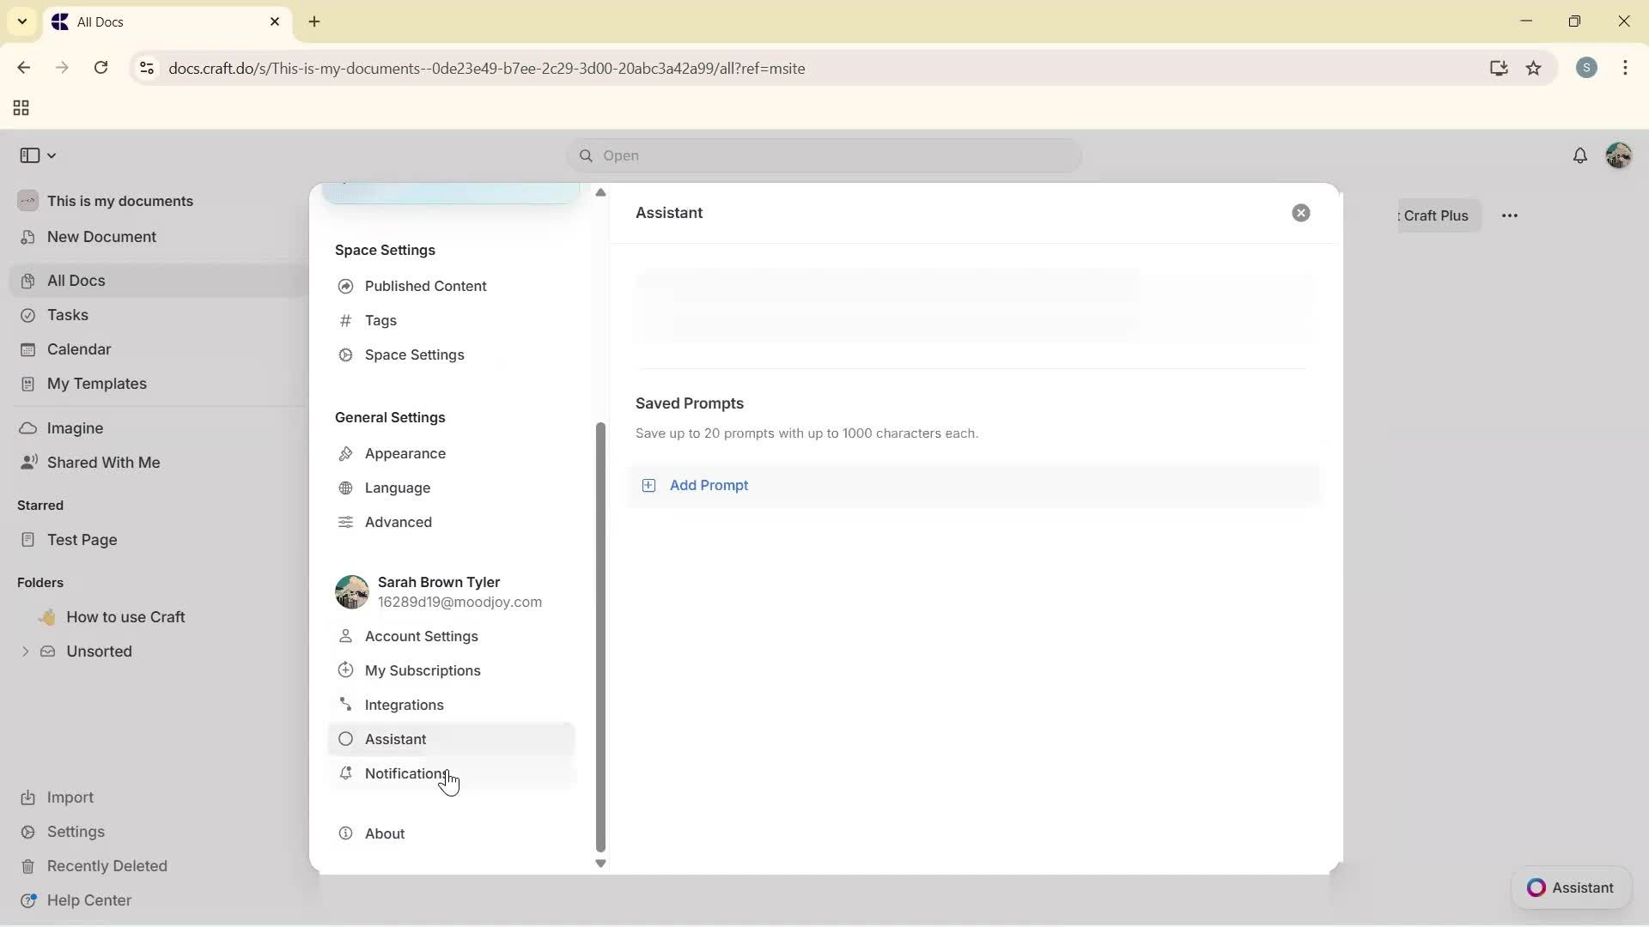Open the tab search dropdown
The height and width of the screenshot is (927, 1649).
point(21,21)
